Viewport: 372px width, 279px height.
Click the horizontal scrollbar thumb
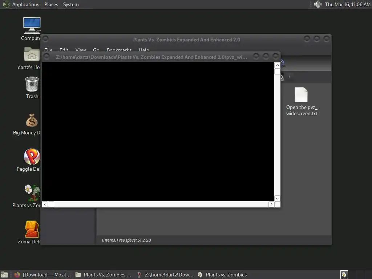(x=51, y=204)
